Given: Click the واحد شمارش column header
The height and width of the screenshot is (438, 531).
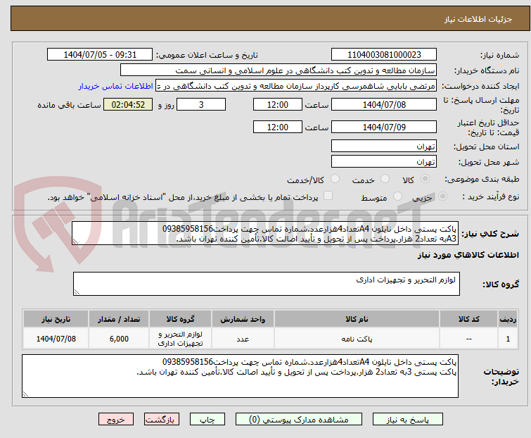Looking at the screenshot, I should [243, 319].
